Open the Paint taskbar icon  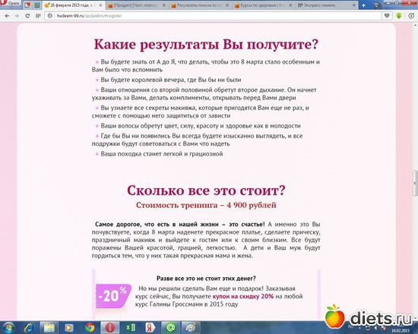[x=191, y=328]
